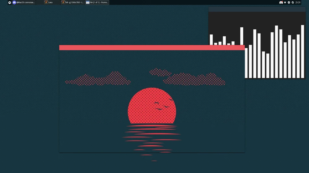Click the shield security icon in the system tray
This screenshot has height=173, width=309.
click(x=289, y=2)
